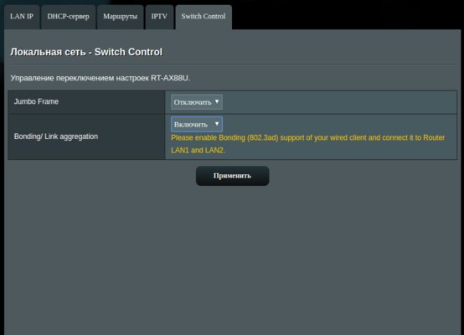Click the arrow icon on Jumbo Frame selector
464x335 pixels.
pyautogui.click(x=217, y=101)
